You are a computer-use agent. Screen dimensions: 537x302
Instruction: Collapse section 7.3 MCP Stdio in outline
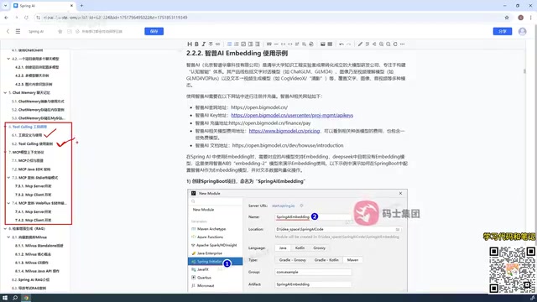(x=8, y=178)
